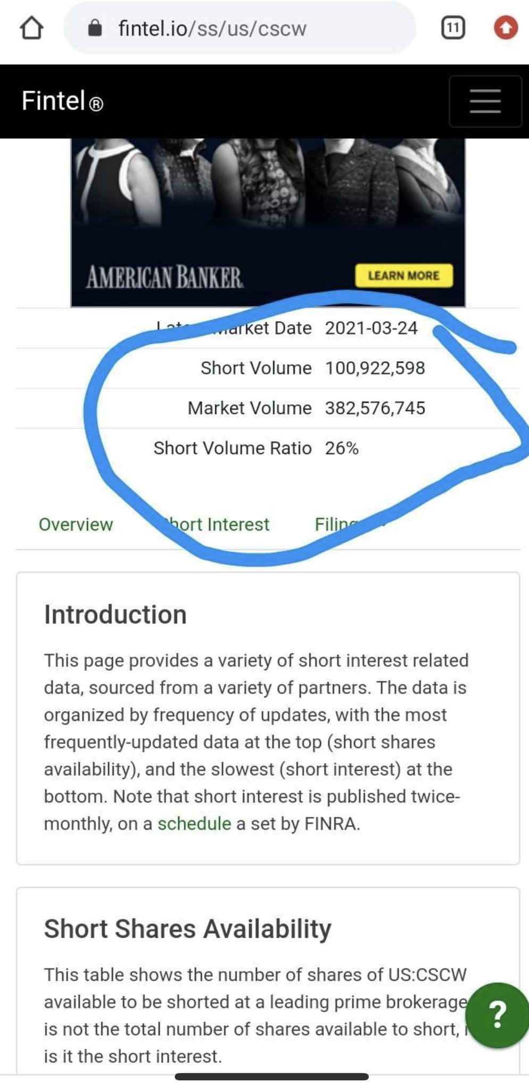Tap the red browser update arrow icon
This screenshot has width=529, height=1091.
506,28
